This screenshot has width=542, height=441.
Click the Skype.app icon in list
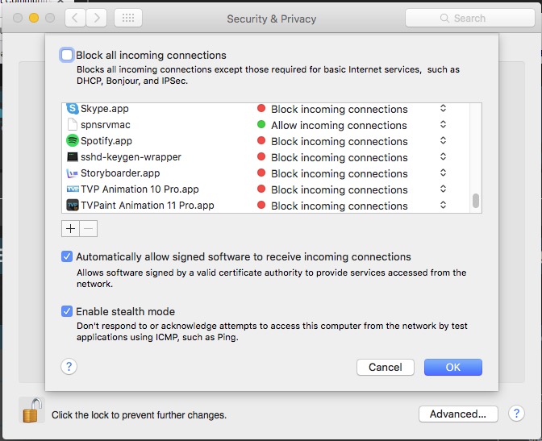(x=73, y=109)
